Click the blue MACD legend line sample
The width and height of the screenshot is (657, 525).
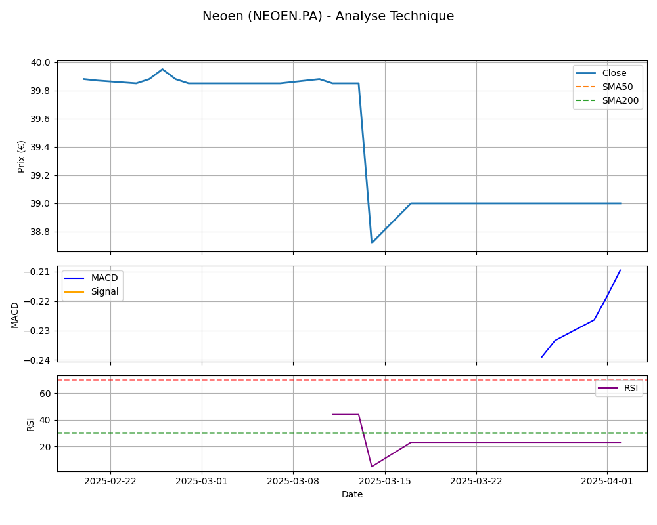pyautogui.click(x=75, y=278)
